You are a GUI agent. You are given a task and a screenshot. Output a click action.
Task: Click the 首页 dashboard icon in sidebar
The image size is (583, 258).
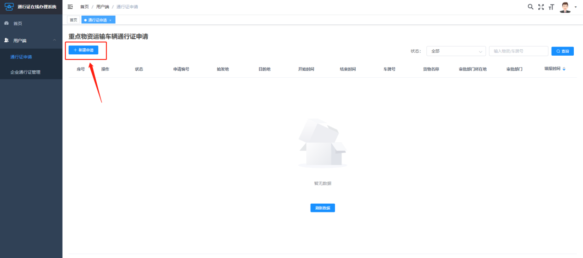tap(6, 23)
